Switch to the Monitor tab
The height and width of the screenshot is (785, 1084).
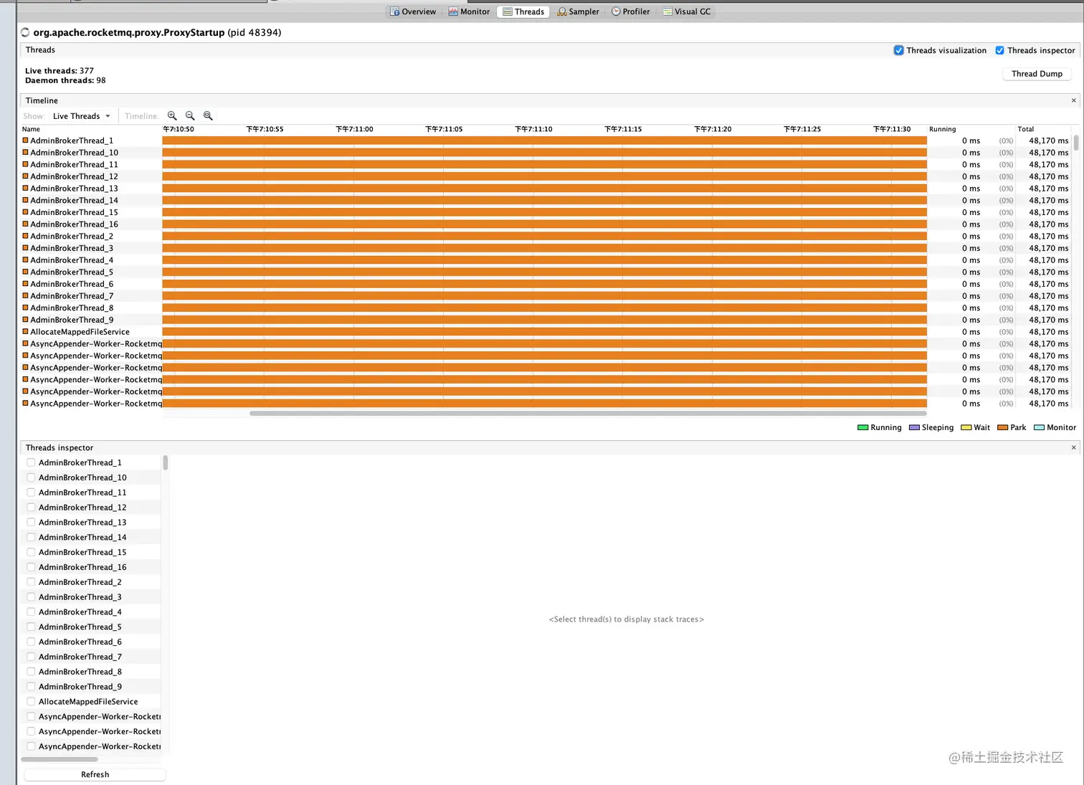(469, 11)
